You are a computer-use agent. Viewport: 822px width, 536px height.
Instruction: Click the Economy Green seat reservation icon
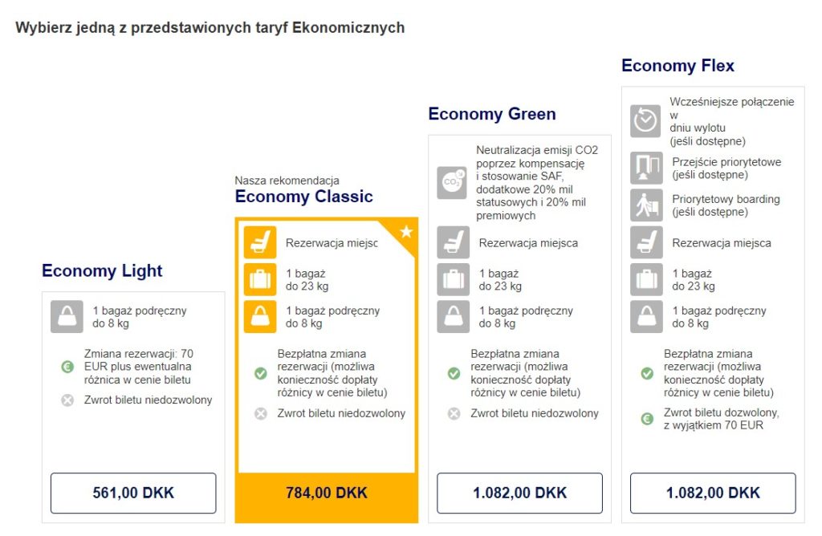click(453, 242)
